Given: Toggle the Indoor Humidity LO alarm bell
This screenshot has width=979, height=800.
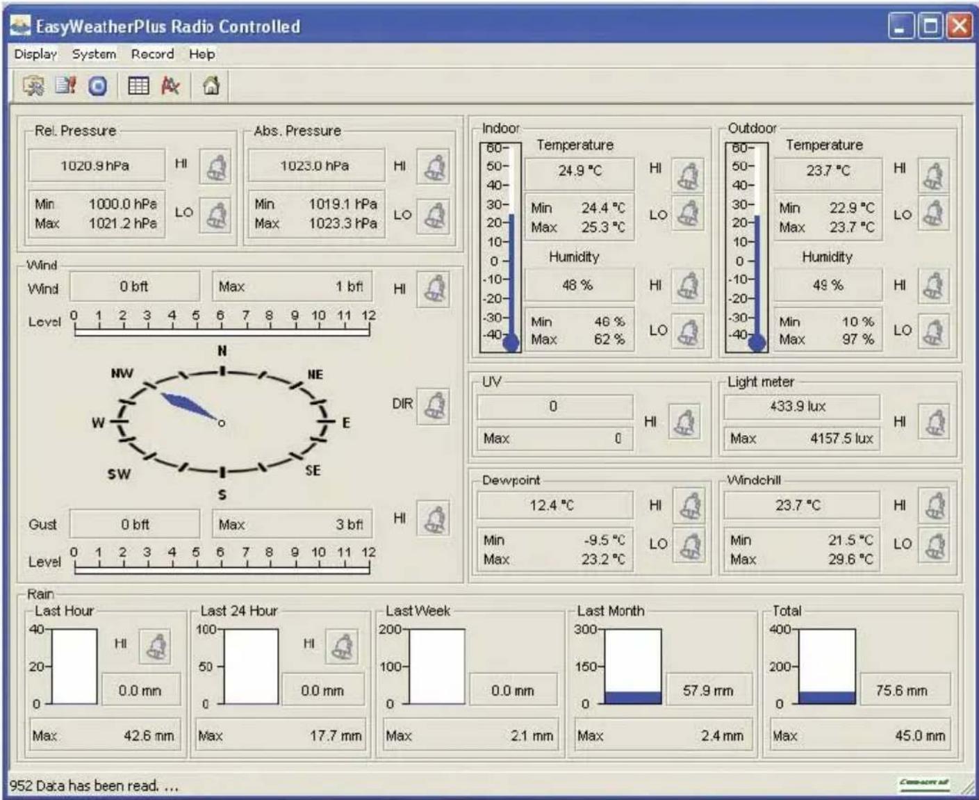Looking at the screenshot, I should point(688,331).
